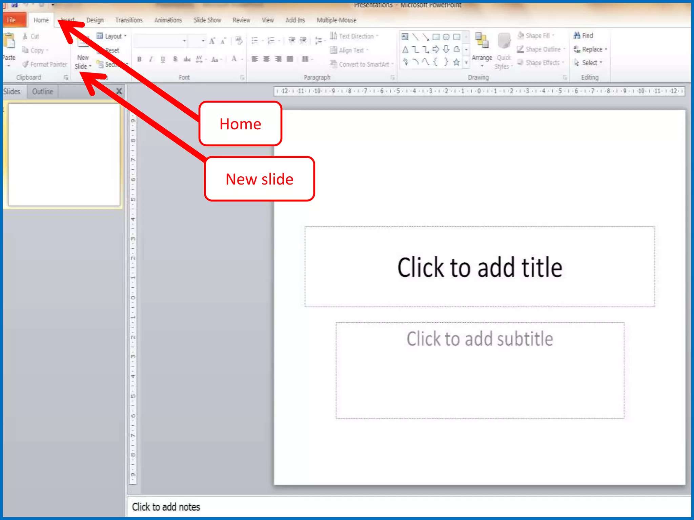694x520 pixels.
Task: Expand the Replace dropdown arrow
Action: point(606,49)
